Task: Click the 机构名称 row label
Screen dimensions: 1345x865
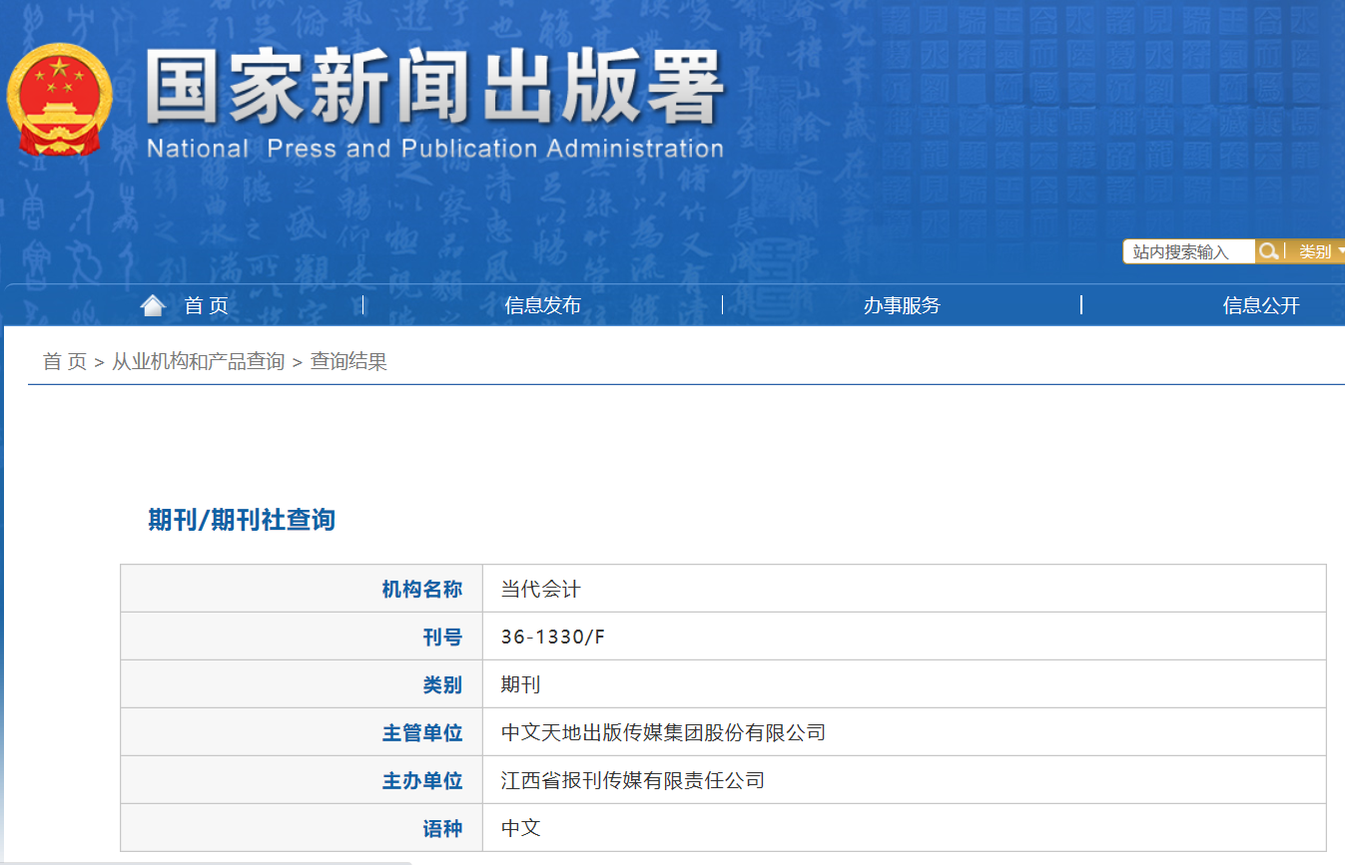Action: coord(422,590)
